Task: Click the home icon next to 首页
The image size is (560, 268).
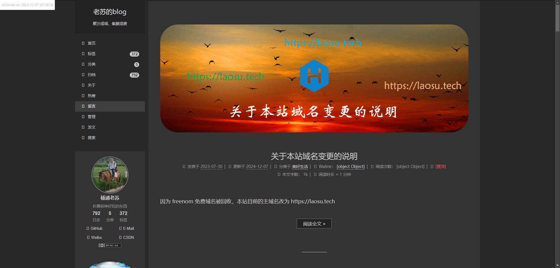Action: point(83,43)
